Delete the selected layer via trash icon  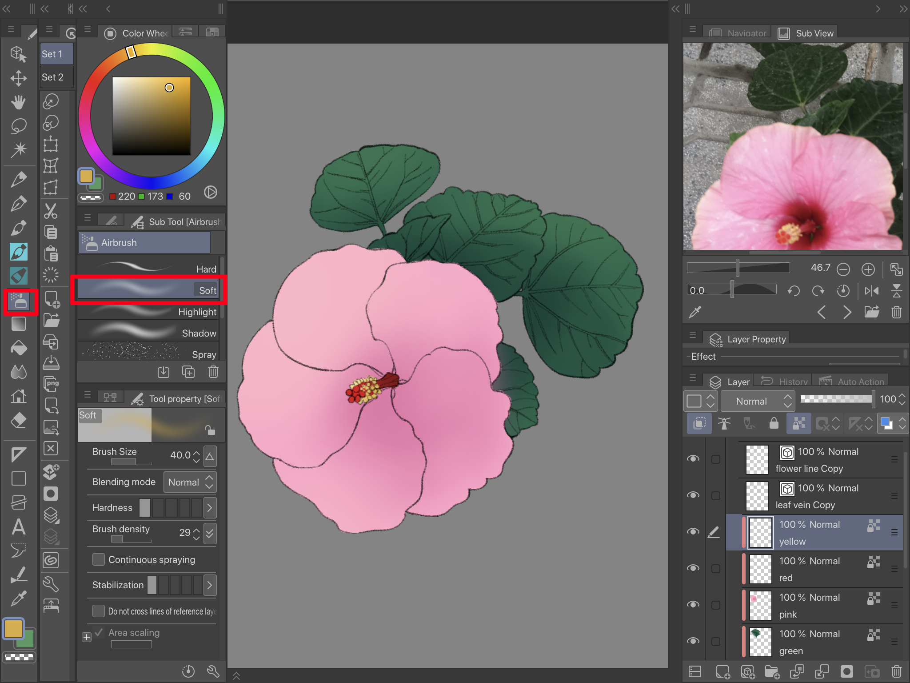point(896,671)
